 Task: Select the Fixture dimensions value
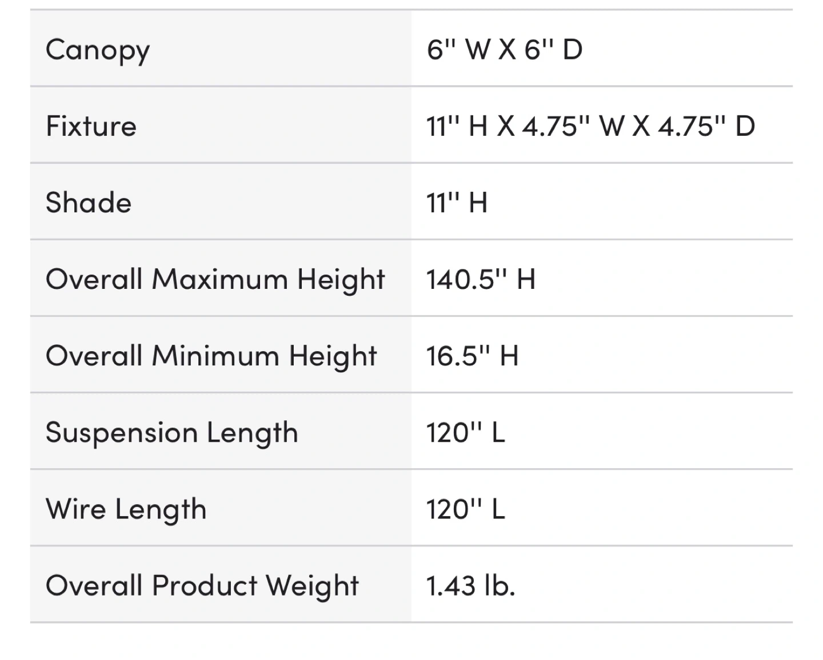pos(590,126)
